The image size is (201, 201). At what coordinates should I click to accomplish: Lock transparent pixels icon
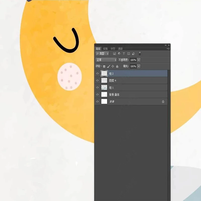[104, 66]
